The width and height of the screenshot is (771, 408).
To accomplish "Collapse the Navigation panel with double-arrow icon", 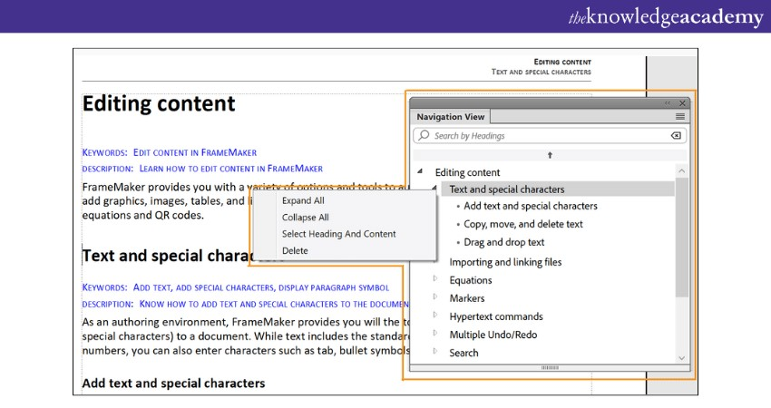I will coord(669,103).
